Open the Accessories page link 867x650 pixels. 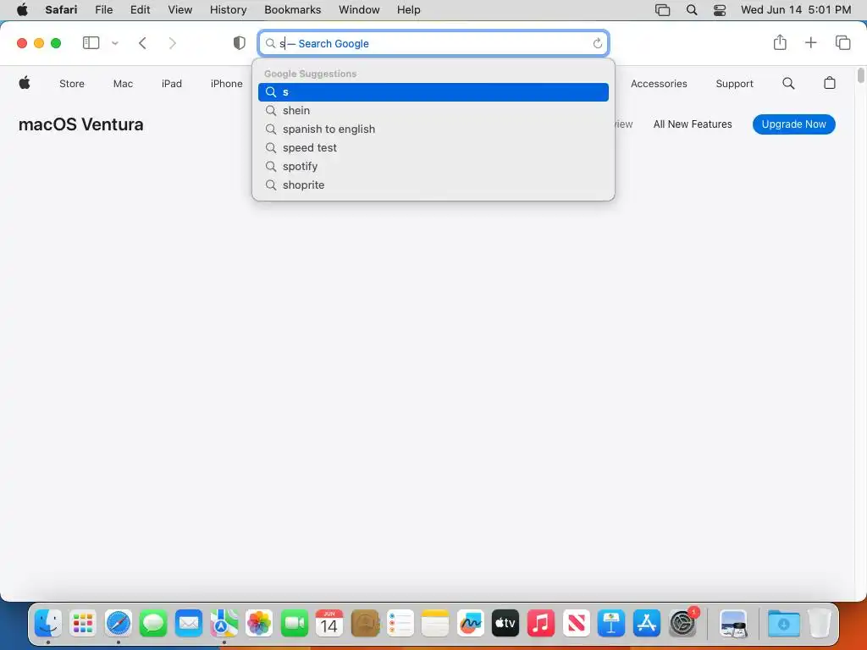click(659, 84)
